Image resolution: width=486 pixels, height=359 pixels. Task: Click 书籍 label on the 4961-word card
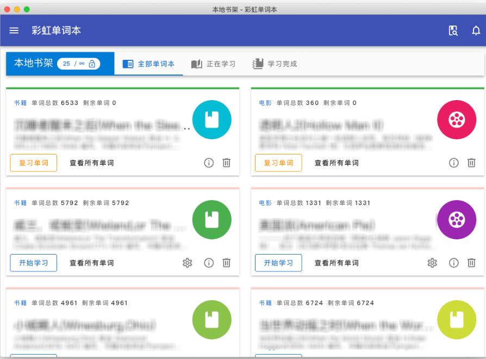tap(21, 303)
